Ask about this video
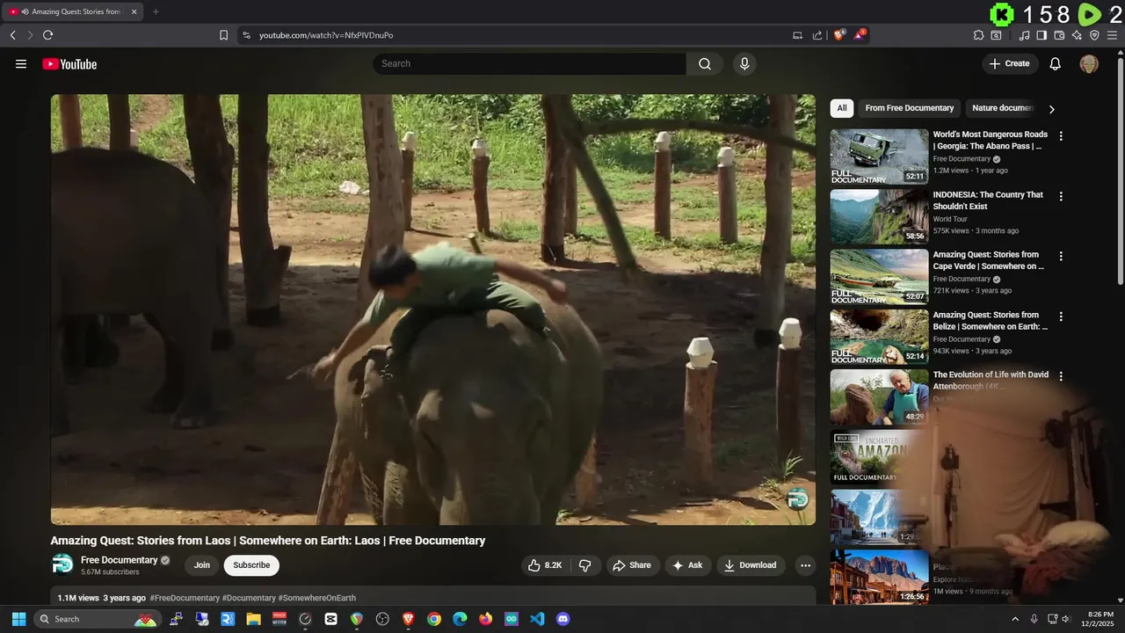The width and height of the screenshot is (1125, 633). pos(687,565)
